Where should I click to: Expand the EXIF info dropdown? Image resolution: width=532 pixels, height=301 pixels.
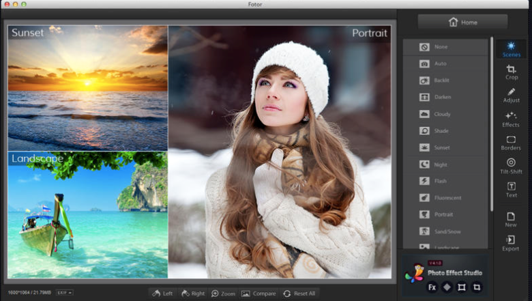[65, 293]
